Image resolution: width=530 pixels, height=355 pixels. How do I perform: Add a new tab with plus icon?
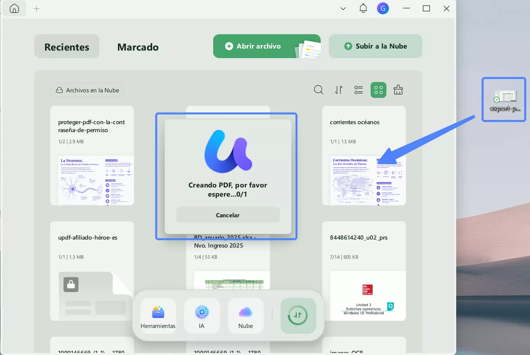click(x=37, y=8)
